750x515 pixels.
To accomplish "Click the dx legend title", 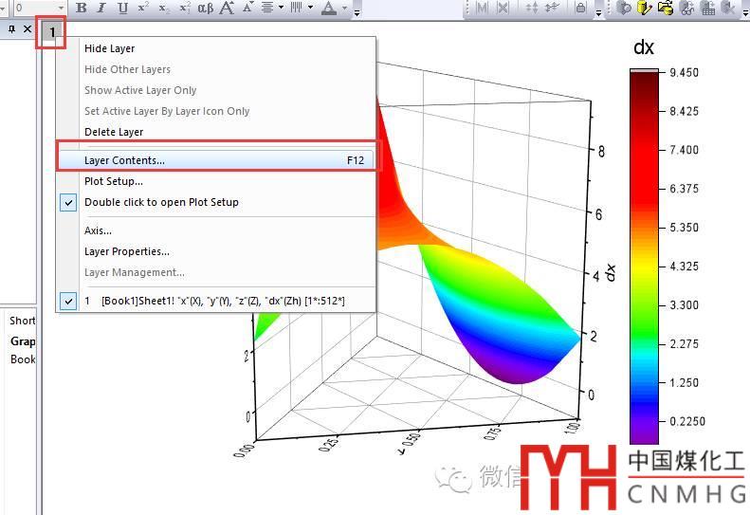I will pyautogui.click(x=644, y=47).
